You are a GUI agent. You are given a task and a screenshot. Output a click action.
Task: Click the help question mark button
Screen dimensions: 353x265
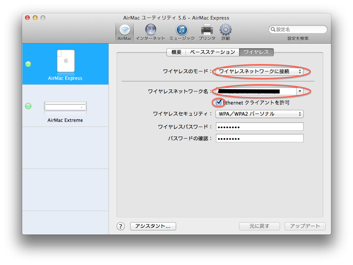click(x=120, y=226)
